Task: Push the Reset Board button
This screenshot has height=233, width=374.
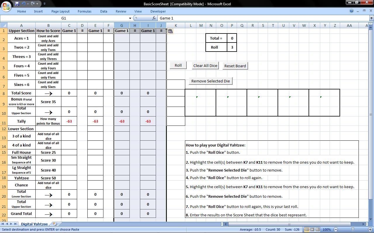Action: click(x=235, y=66)
